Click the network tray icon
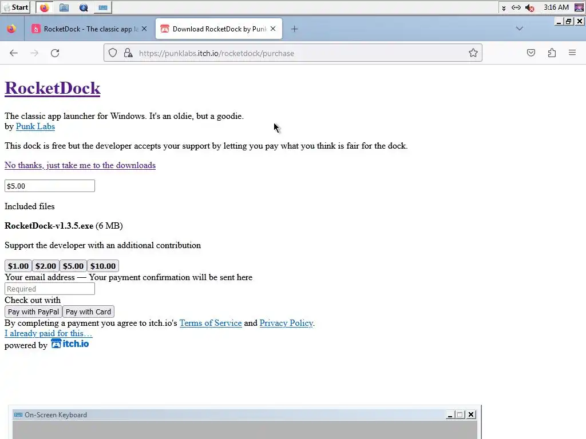Screen dimensions: 586x439 [516, 7]
